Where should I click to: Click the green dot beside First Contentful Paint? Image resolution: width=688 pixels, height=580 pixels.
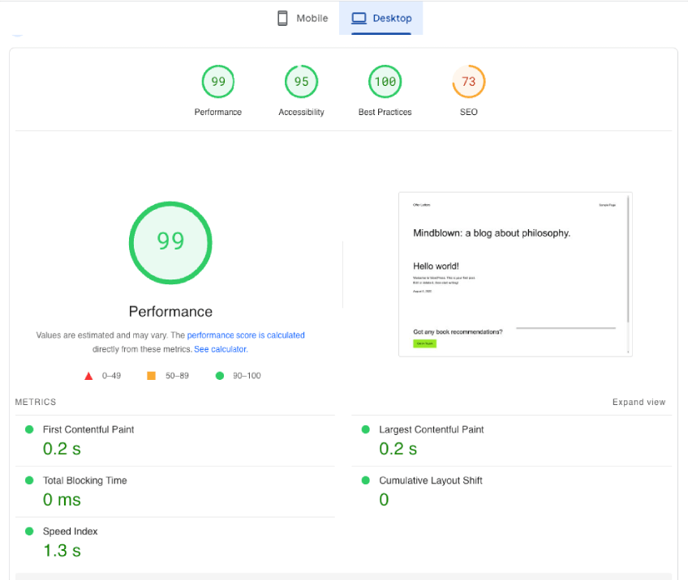coord(29,429)
